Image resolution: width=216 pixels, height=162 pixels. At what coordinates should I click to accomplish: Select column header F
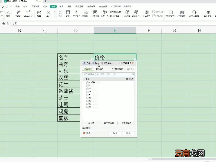point(149,30)
